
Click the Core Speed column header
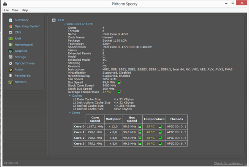point(95,119)
